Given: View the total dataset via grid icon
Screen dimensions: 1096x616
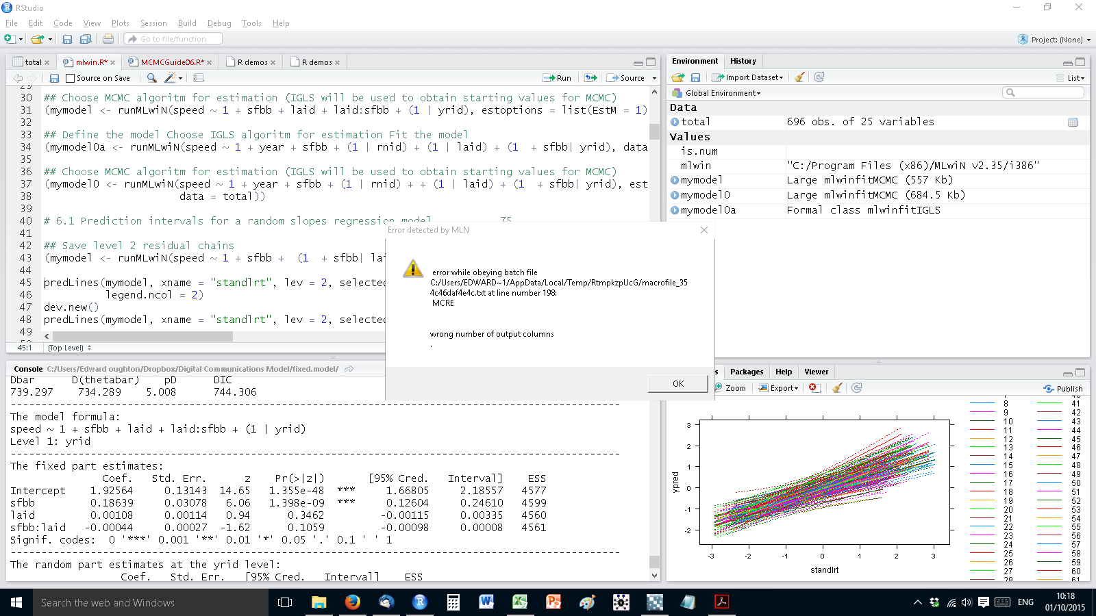Looking at the screenshot, I should pyautogui.click(x=1073, y=122).
